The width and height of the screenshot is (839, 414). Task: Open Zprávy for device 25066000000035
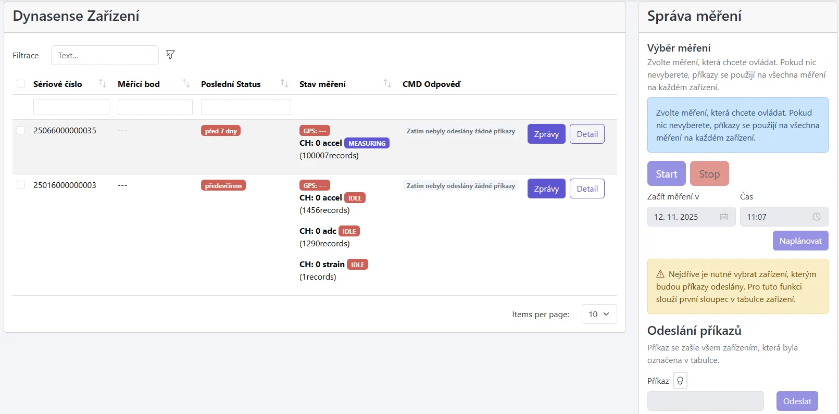click(x=546, y=134)
